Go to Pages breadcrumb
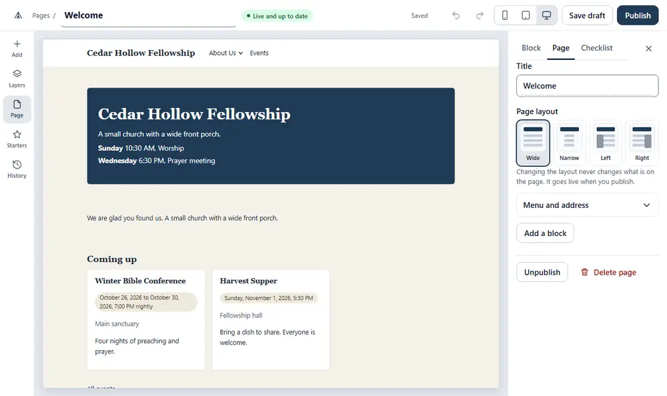Viewport: 667px width, 396px height. coord(41,16)
